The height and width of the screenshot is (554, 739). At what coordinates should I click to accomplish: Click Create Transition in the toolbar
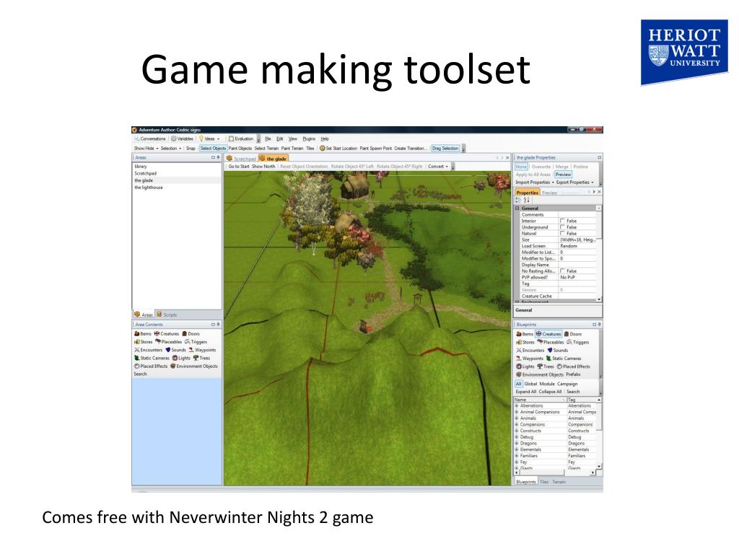(411, 149)
